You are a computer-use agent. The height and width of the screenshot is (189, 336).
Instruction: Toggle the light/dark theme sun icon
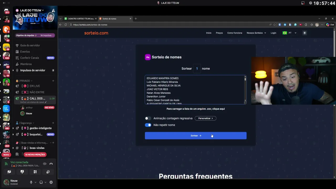coord(304,33)
